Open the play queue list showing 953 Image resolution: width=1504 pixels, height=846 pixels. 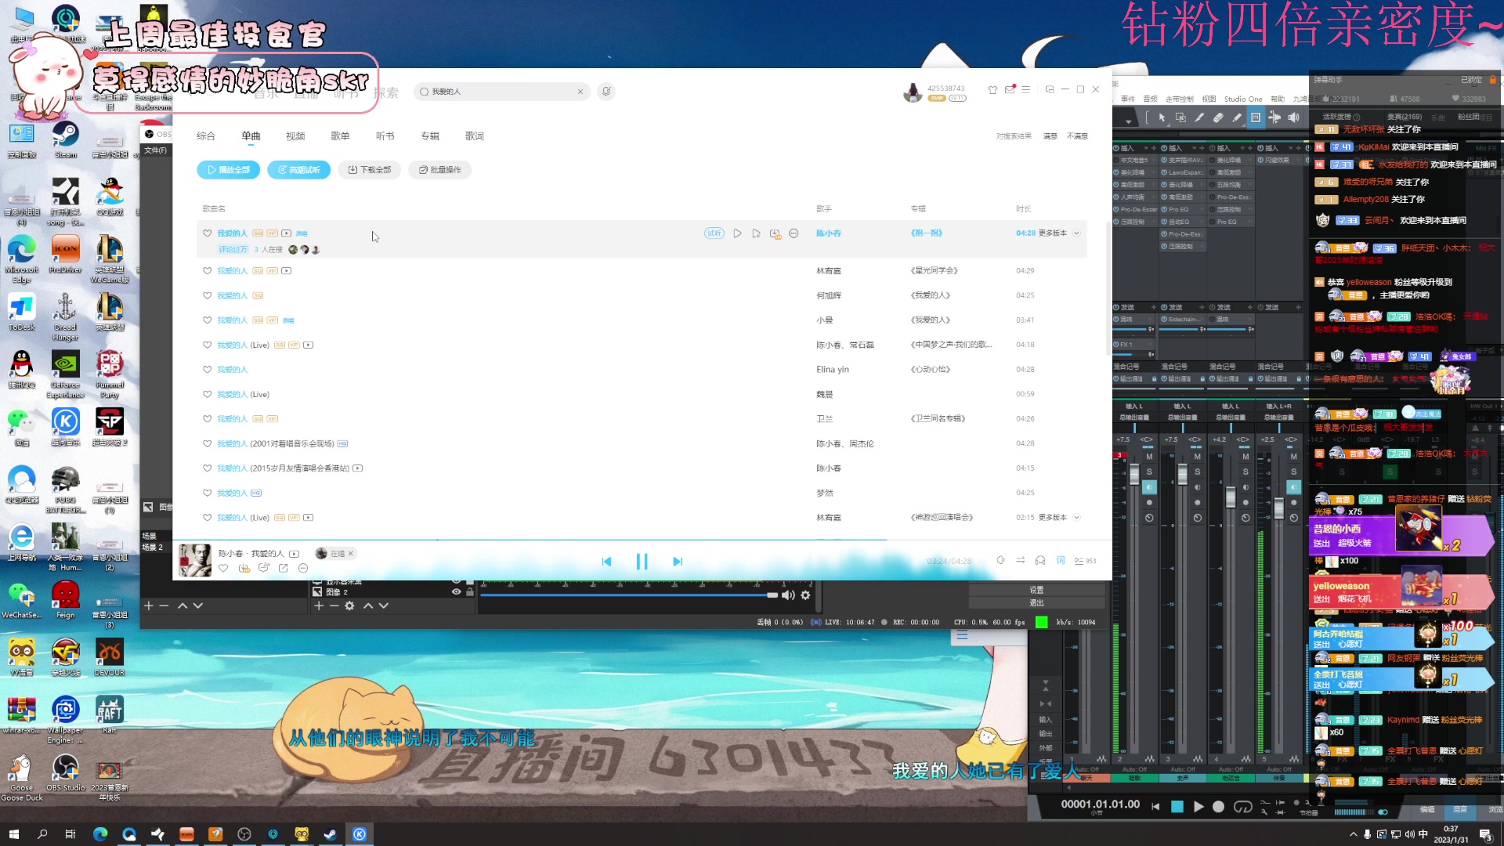click(x=1085, y=561)
